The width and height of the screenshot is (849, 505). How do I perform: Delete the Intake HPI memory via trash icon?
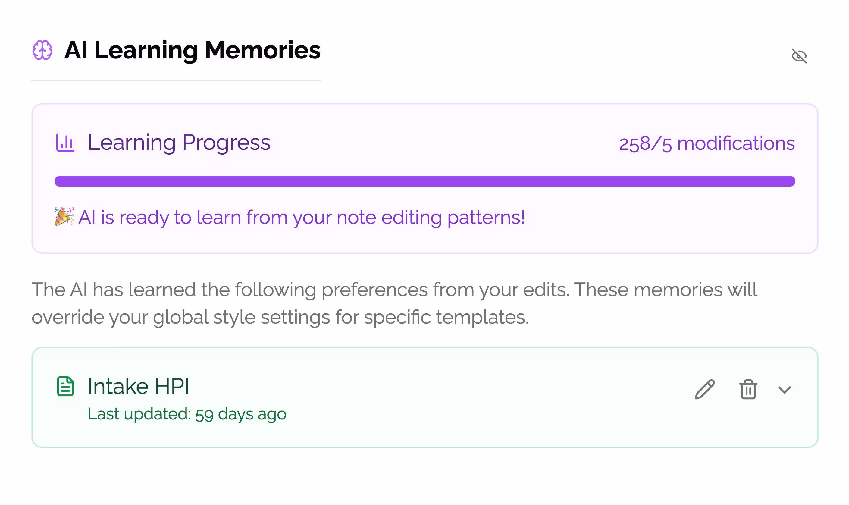click(748, 389)
